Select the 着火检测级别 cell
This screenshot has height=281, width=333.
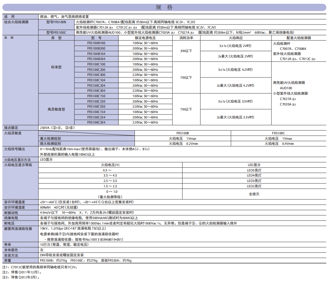[51, 139]
